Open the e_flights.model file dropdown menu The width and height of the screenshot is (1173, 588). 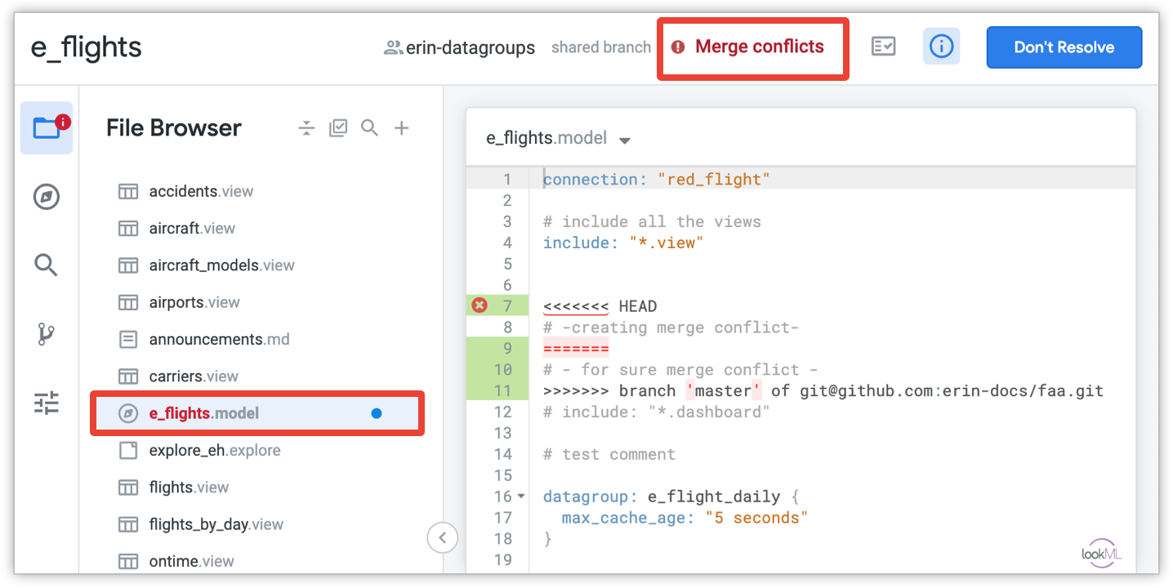pyautogui.click(x=625, y=140)
